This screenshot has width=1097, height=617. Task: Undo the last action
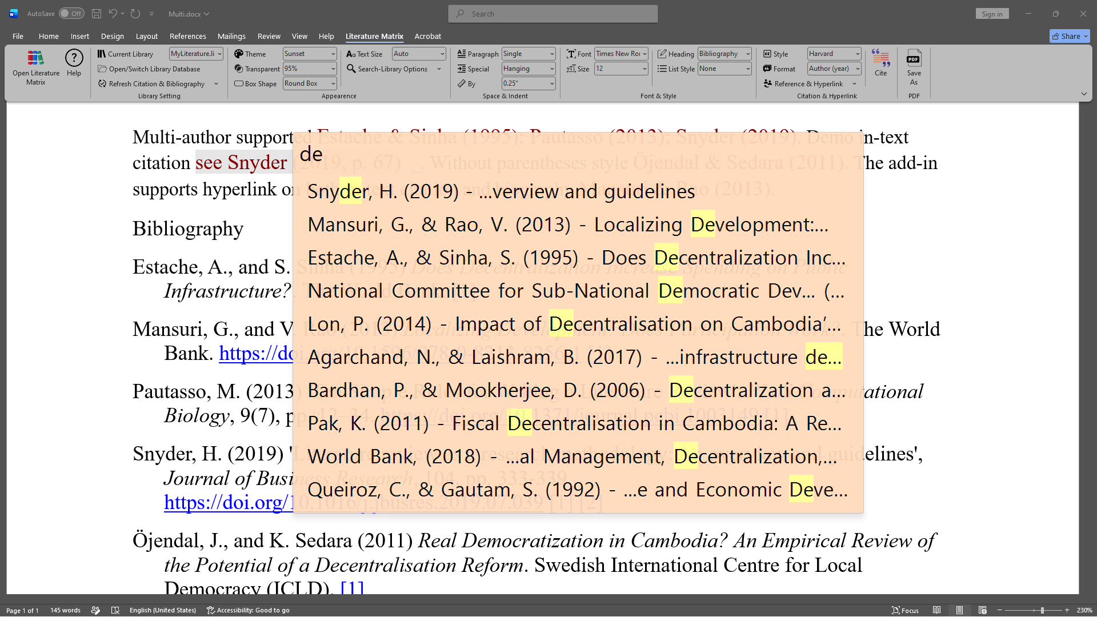click(113, 14)
